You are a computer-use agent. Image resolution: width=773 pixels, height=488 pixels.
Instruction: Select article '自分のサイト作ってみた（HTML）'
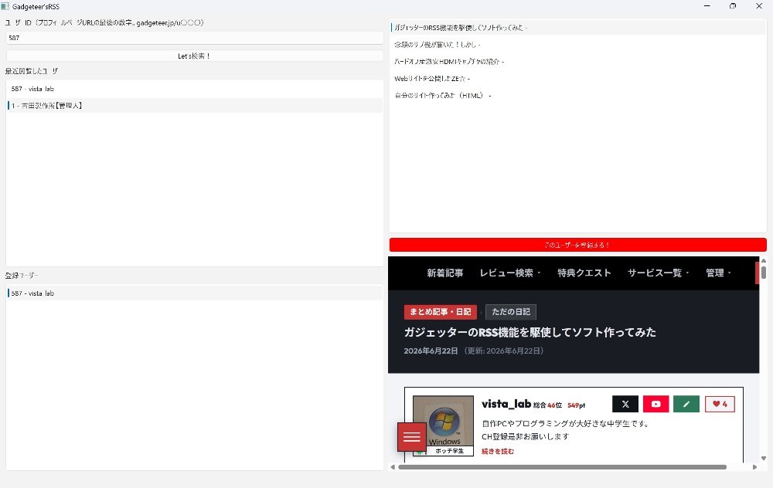click(577, 96)
